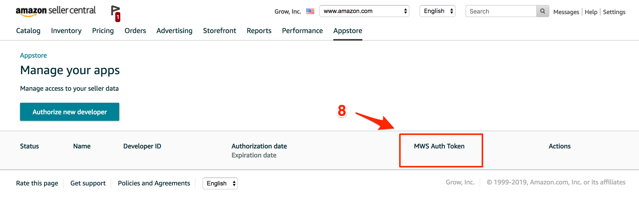Open the www.amazon.com marketplace dropdown
This screenshot has height=220, width=639.
(364, 11)
